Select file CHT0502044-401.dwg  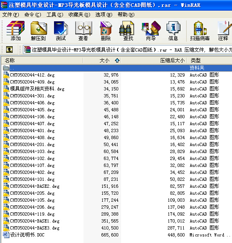[32, 130]
